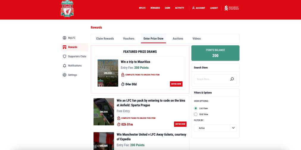
Task: Select the Enter Prize Draw tab
Action: tap(153, 39)
